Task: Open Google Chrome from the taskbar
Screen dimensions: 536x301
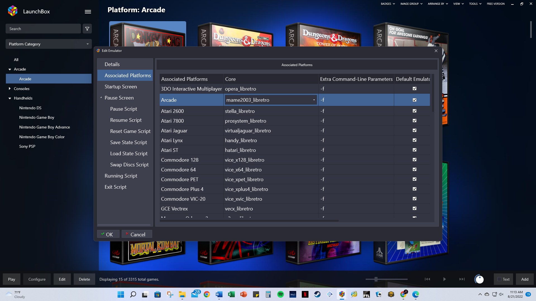Action: [207, 294]
